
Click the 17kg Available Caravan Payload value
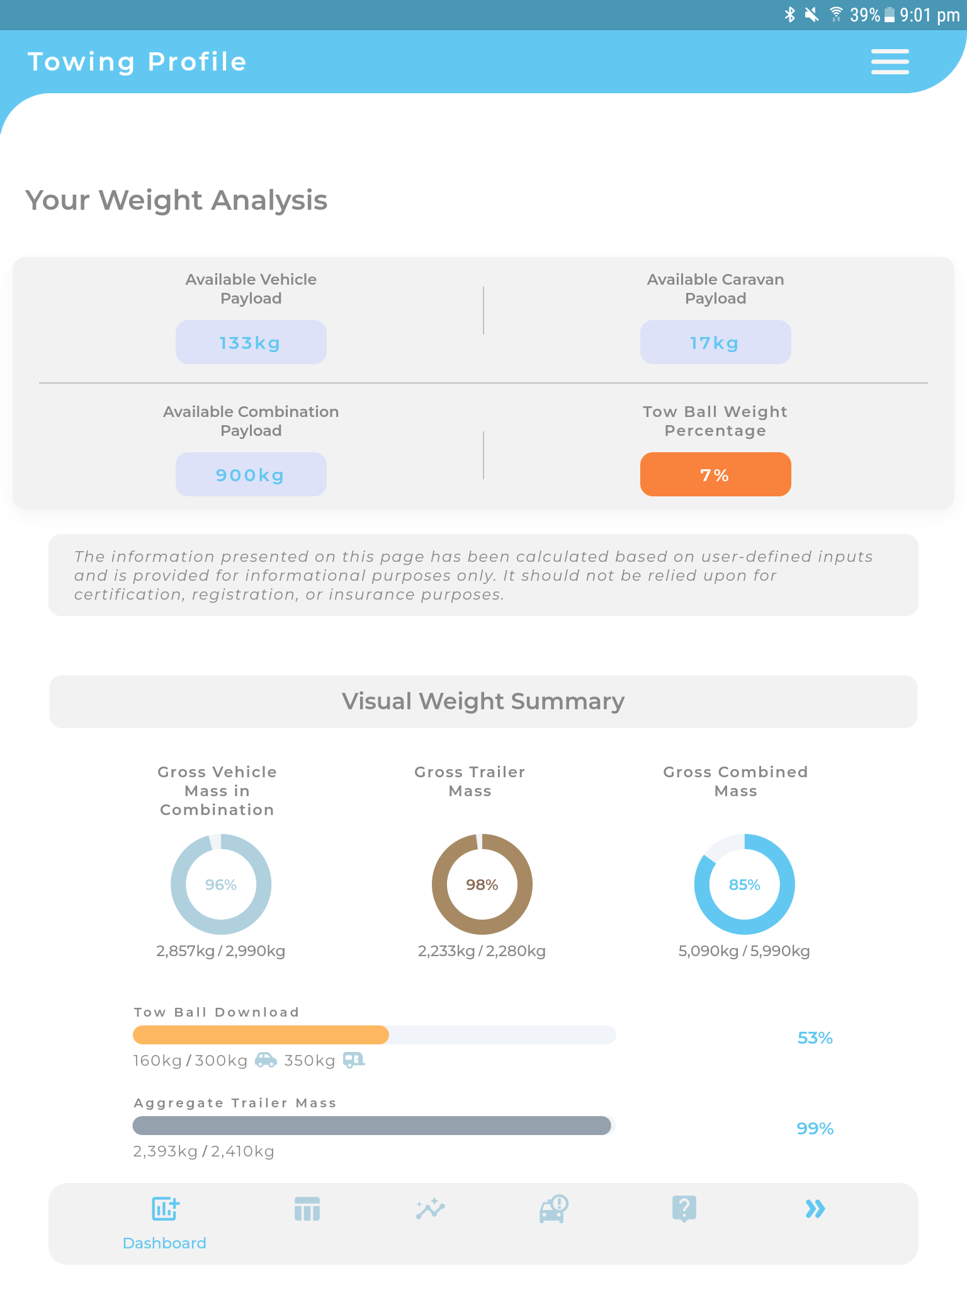click(715, 342)
